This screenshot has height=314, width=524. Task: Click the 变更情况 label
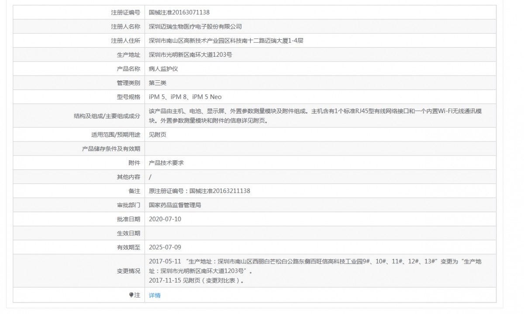[x=129, y=271]
